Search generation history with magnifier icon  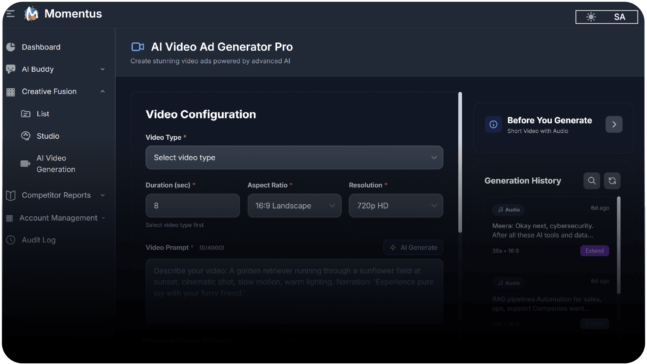click(592, 181)
